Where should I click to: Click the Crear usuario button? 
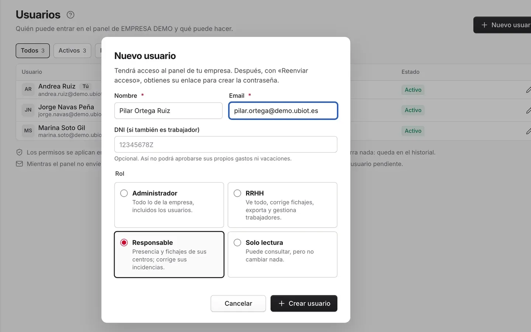304,304
